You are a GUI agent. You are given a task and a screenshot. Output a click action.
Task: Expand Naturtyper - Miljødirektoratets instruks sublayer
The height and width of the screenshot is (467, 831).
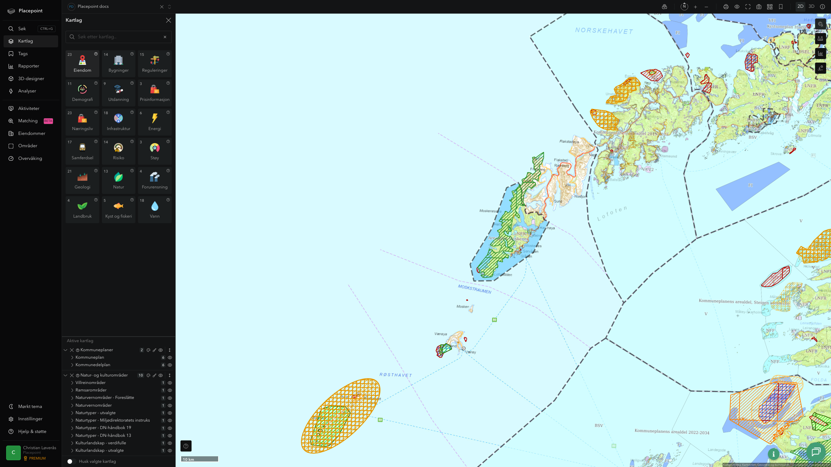(72, 420)
